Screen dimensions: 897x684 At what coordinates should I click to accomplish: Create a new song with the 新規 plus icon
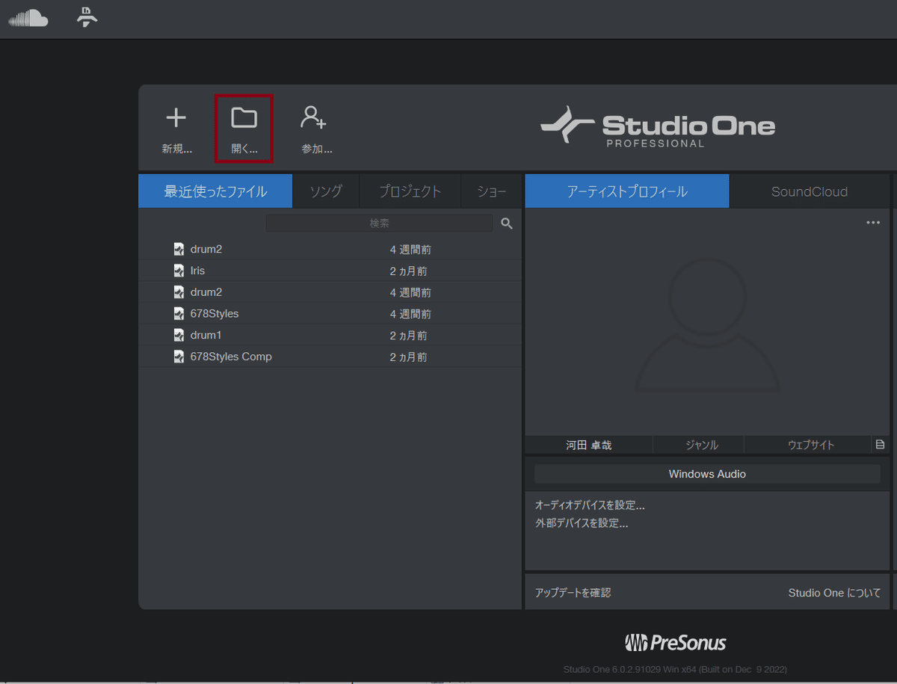[176, 118]
